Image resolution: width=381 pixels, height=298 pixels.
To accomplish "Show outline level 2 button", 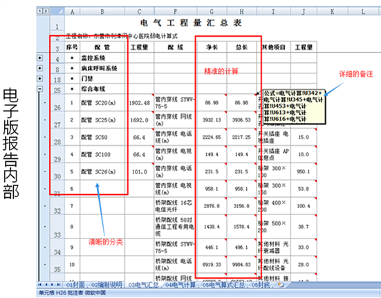I will click(x=45, y=11).
